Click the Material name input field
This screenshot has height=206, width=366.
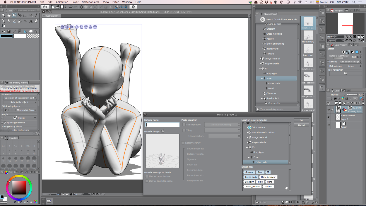(x=162, y=125)
